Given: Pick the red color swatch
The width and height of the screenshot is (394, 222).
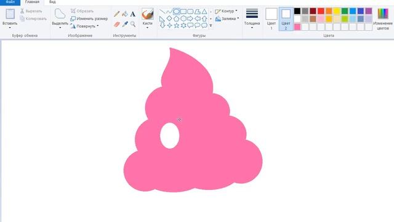Looking at the screenshot, I should click(x=321, y=11).
